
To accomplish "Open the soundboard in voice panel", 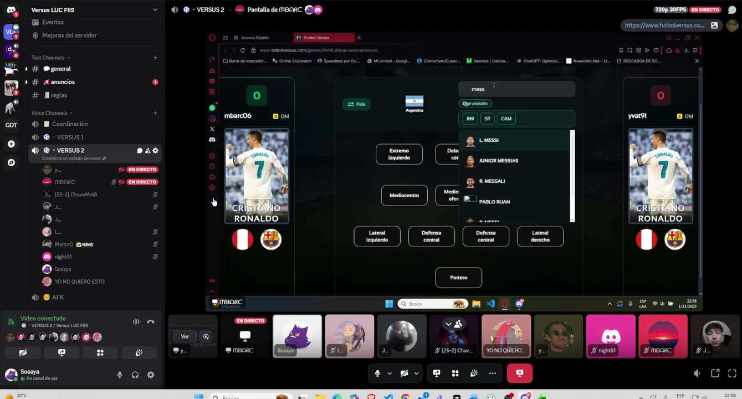I will pyautogui.click(x=139, y=352).
